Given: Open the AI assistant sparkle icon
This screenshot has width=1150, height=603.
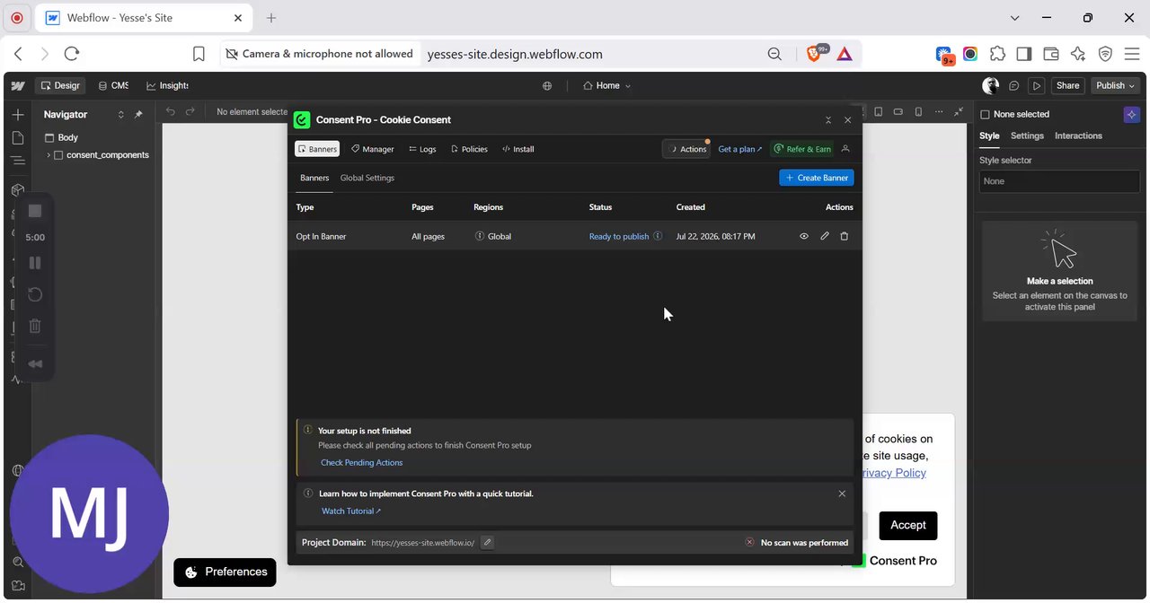Looking at the screenshot, I should pos(1131,114).
